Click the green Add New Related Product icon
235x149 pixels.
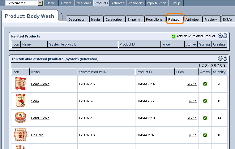[x=173, y=36]
